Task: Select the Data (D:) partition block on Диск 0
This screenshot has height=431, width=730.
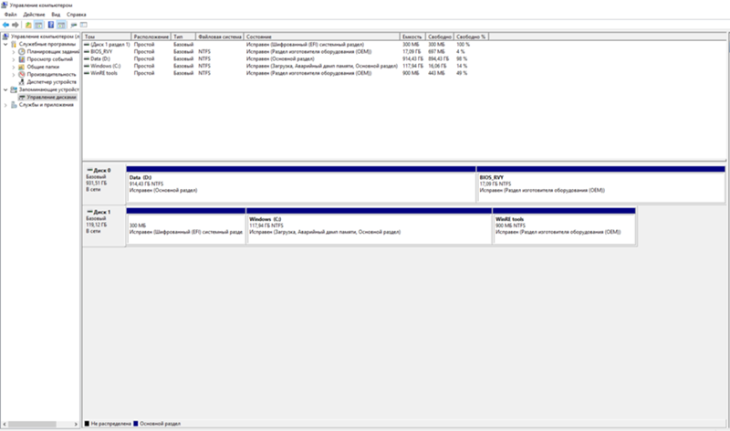Action: pyautogui.click(x=301, y=184)
